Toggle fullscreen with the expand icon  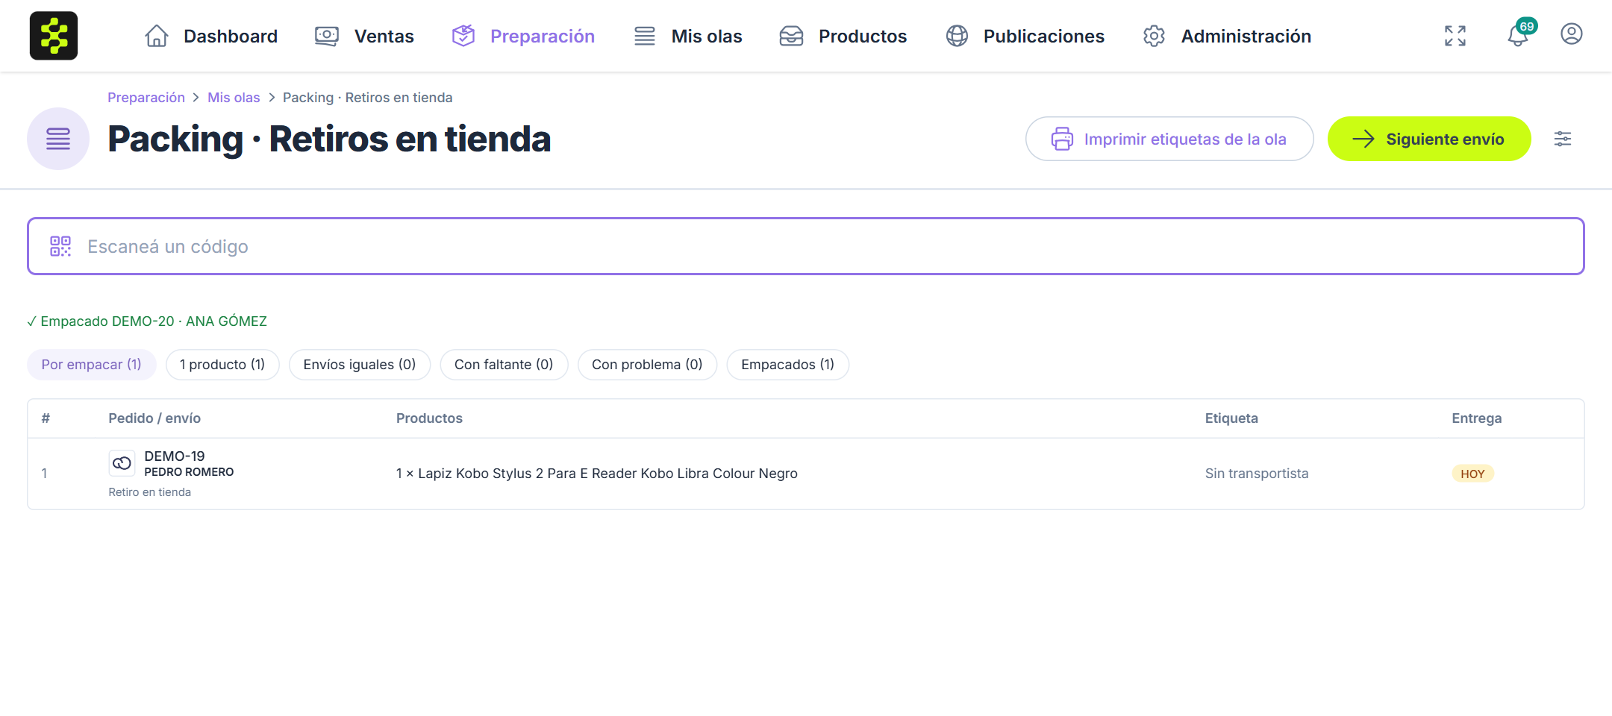coord(1455,36)
